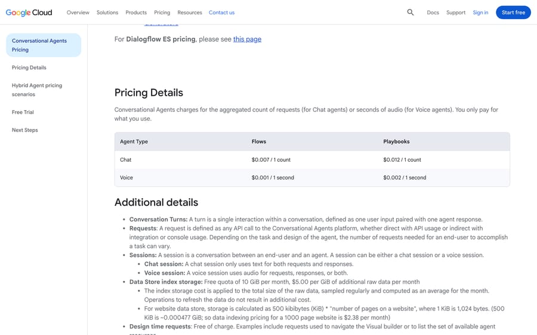The image size is (537, 335).
Task: Jump to Pricing Details in sidebar
Action: coord(29,68)
